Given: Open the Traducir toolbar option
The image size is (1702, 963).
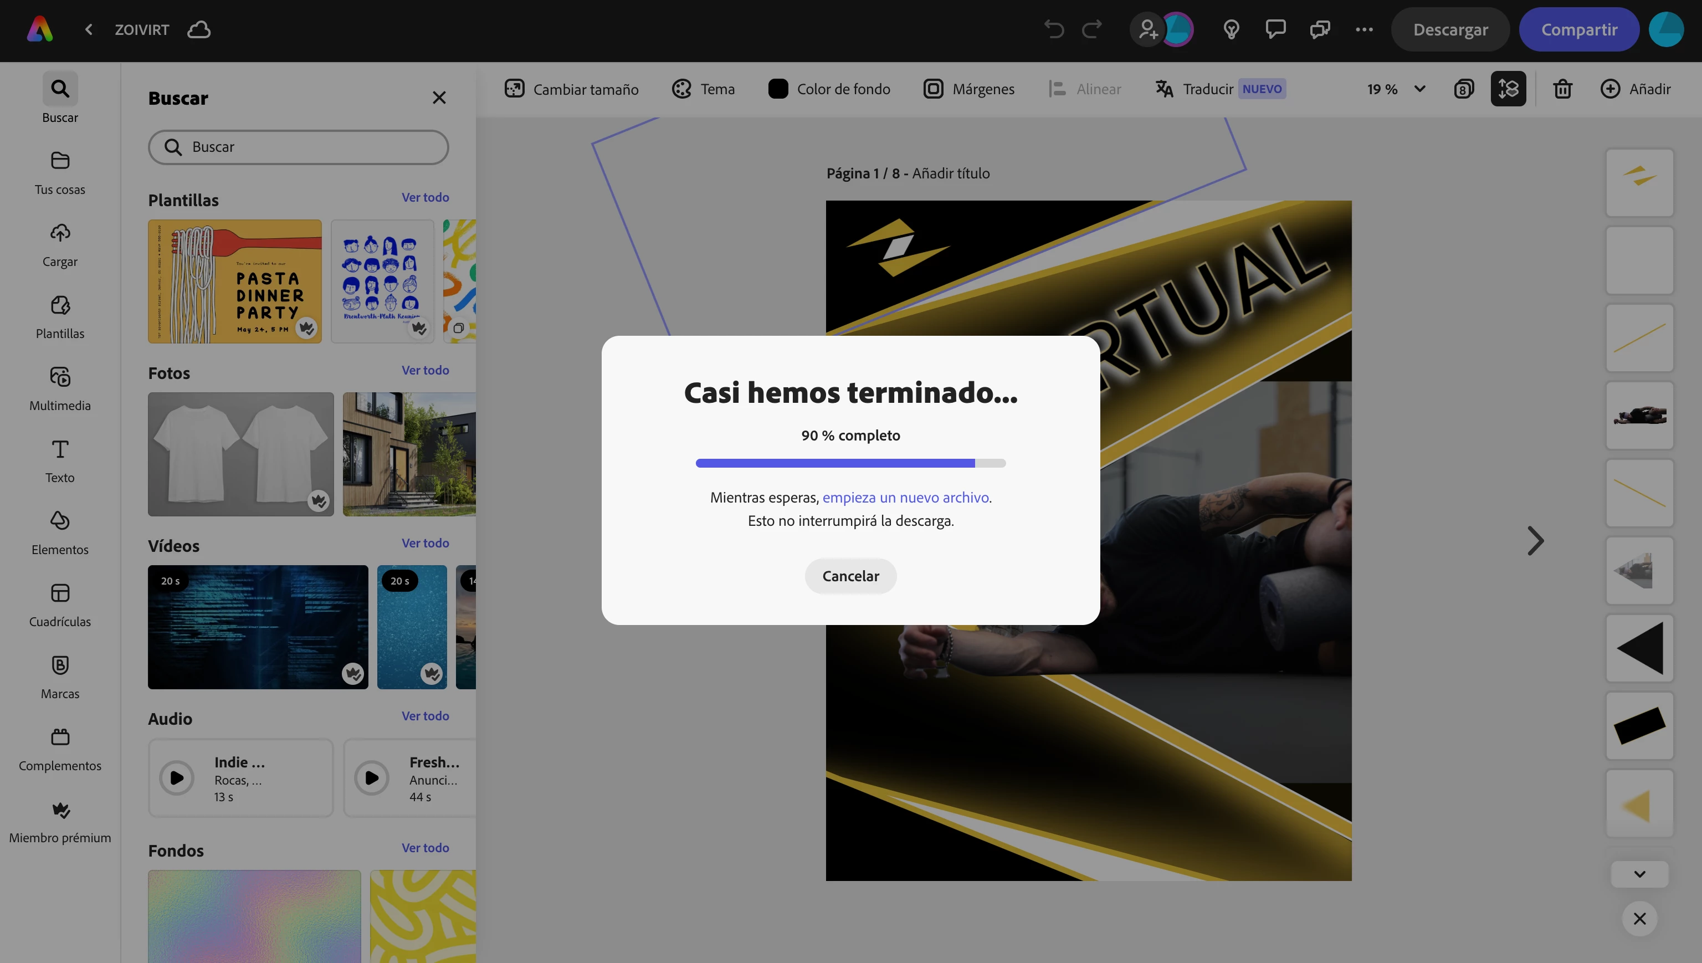Looking at the screenshot, I should (x=1207, y=89).
